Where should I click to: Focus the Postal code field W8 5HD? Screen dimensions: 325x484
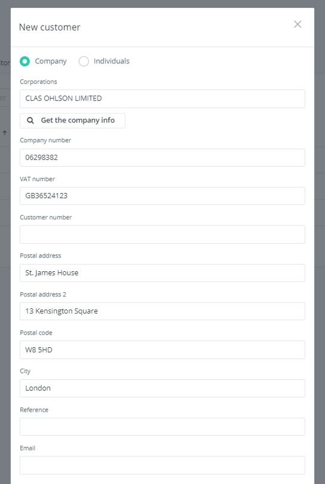click(x=162, y=350)
